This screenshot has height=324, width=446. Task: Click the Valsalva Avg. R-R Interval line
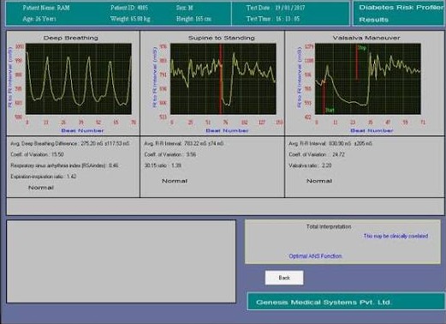click(330, 143)
